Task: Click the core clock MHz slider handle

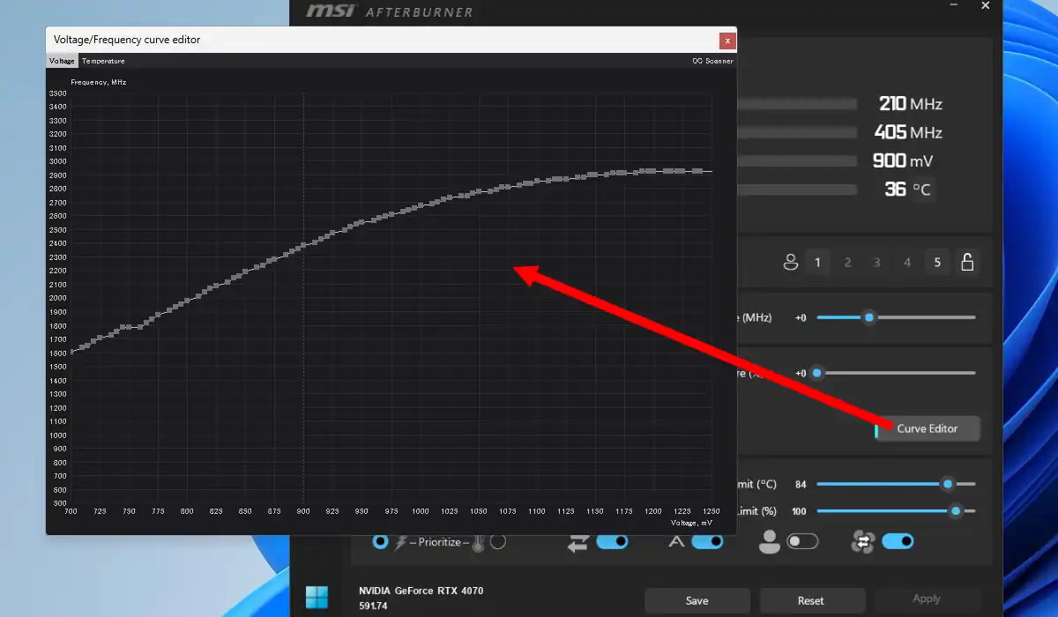Action: (x=869, y=317)
